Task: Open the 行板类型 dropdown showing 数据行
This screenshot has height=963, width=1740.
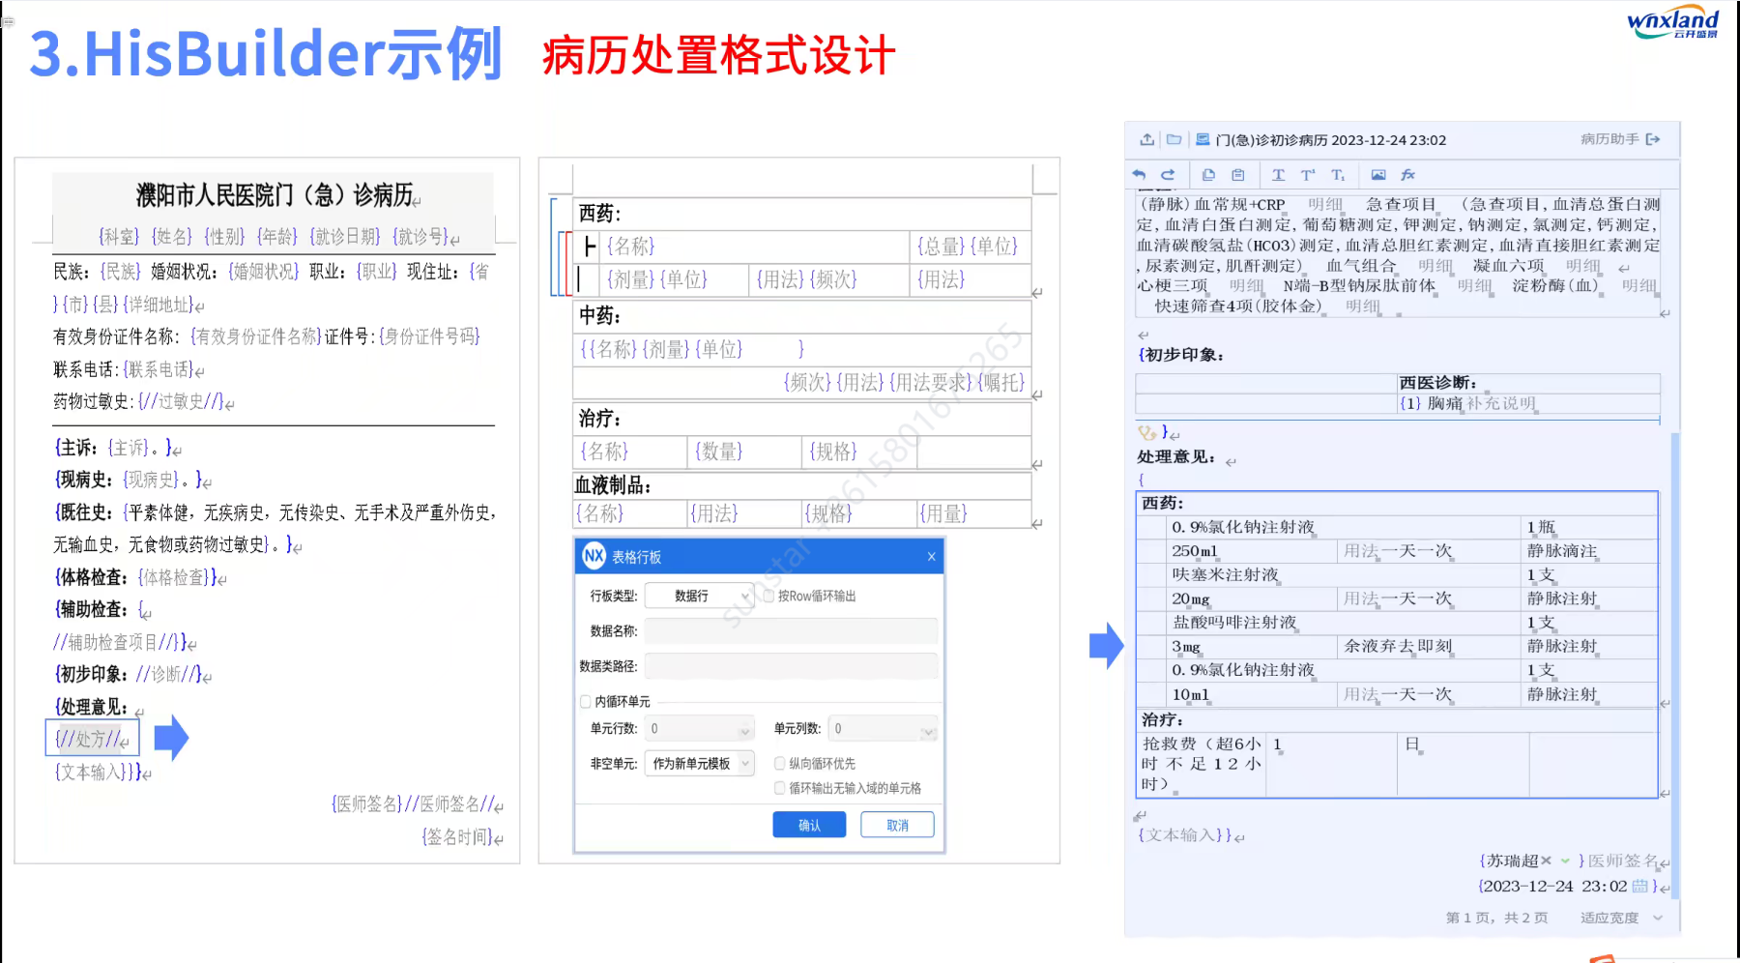Action: click(700, 596)
